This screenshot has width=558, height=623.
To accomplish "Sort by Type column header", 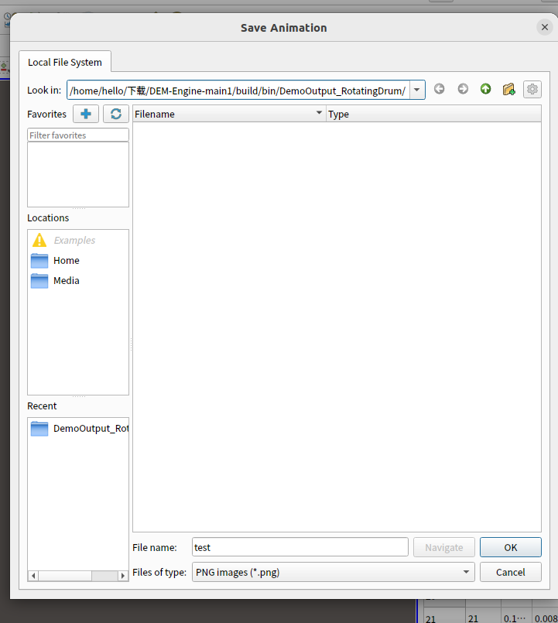I will pyautogui.click(x=433, y=114).
